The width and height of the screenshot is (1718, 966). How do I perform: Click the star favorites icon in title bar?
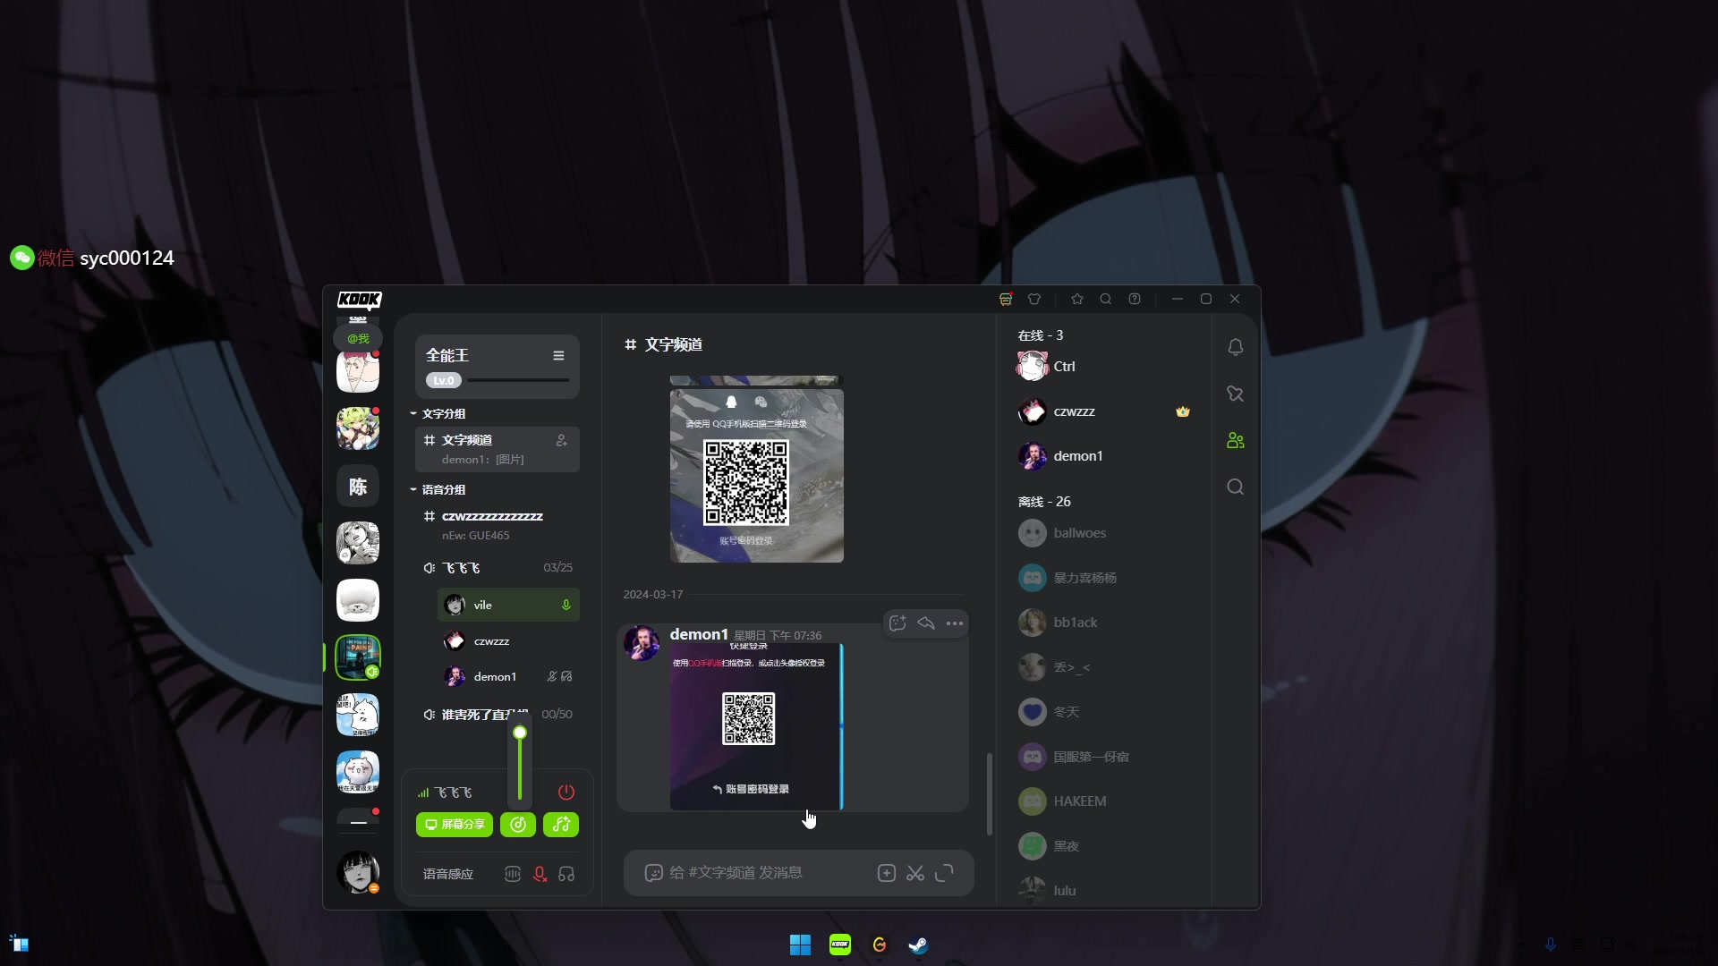pos(1077,299)
